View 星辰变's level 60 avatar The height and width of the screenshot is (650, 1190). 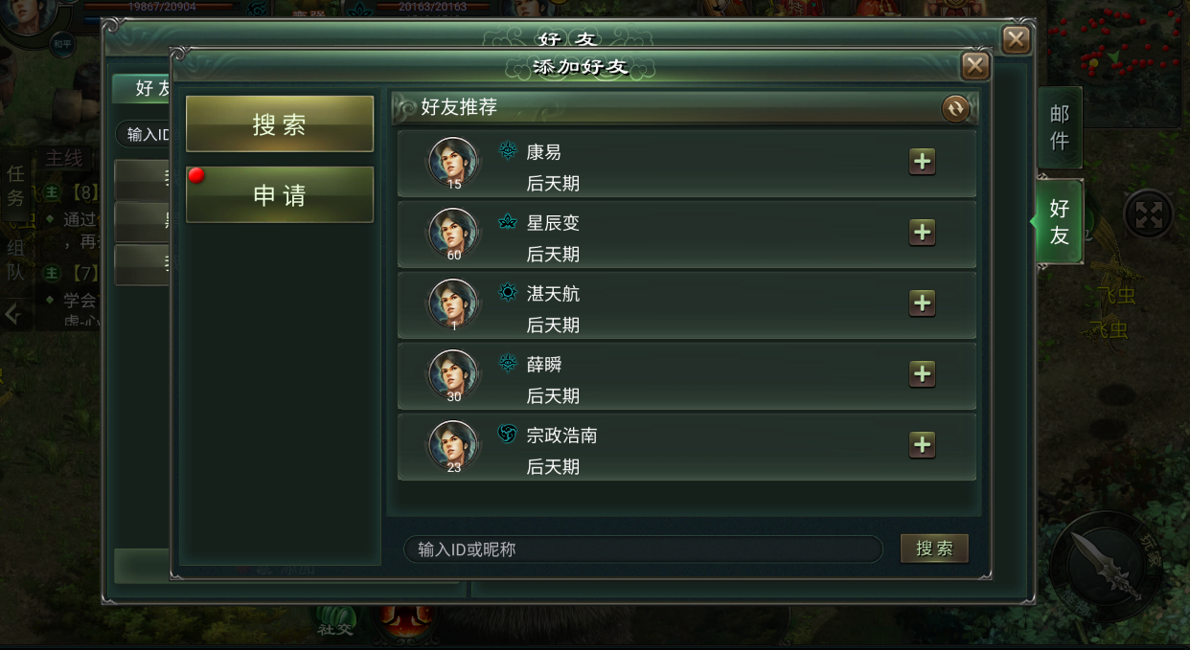tap(453, 234)
